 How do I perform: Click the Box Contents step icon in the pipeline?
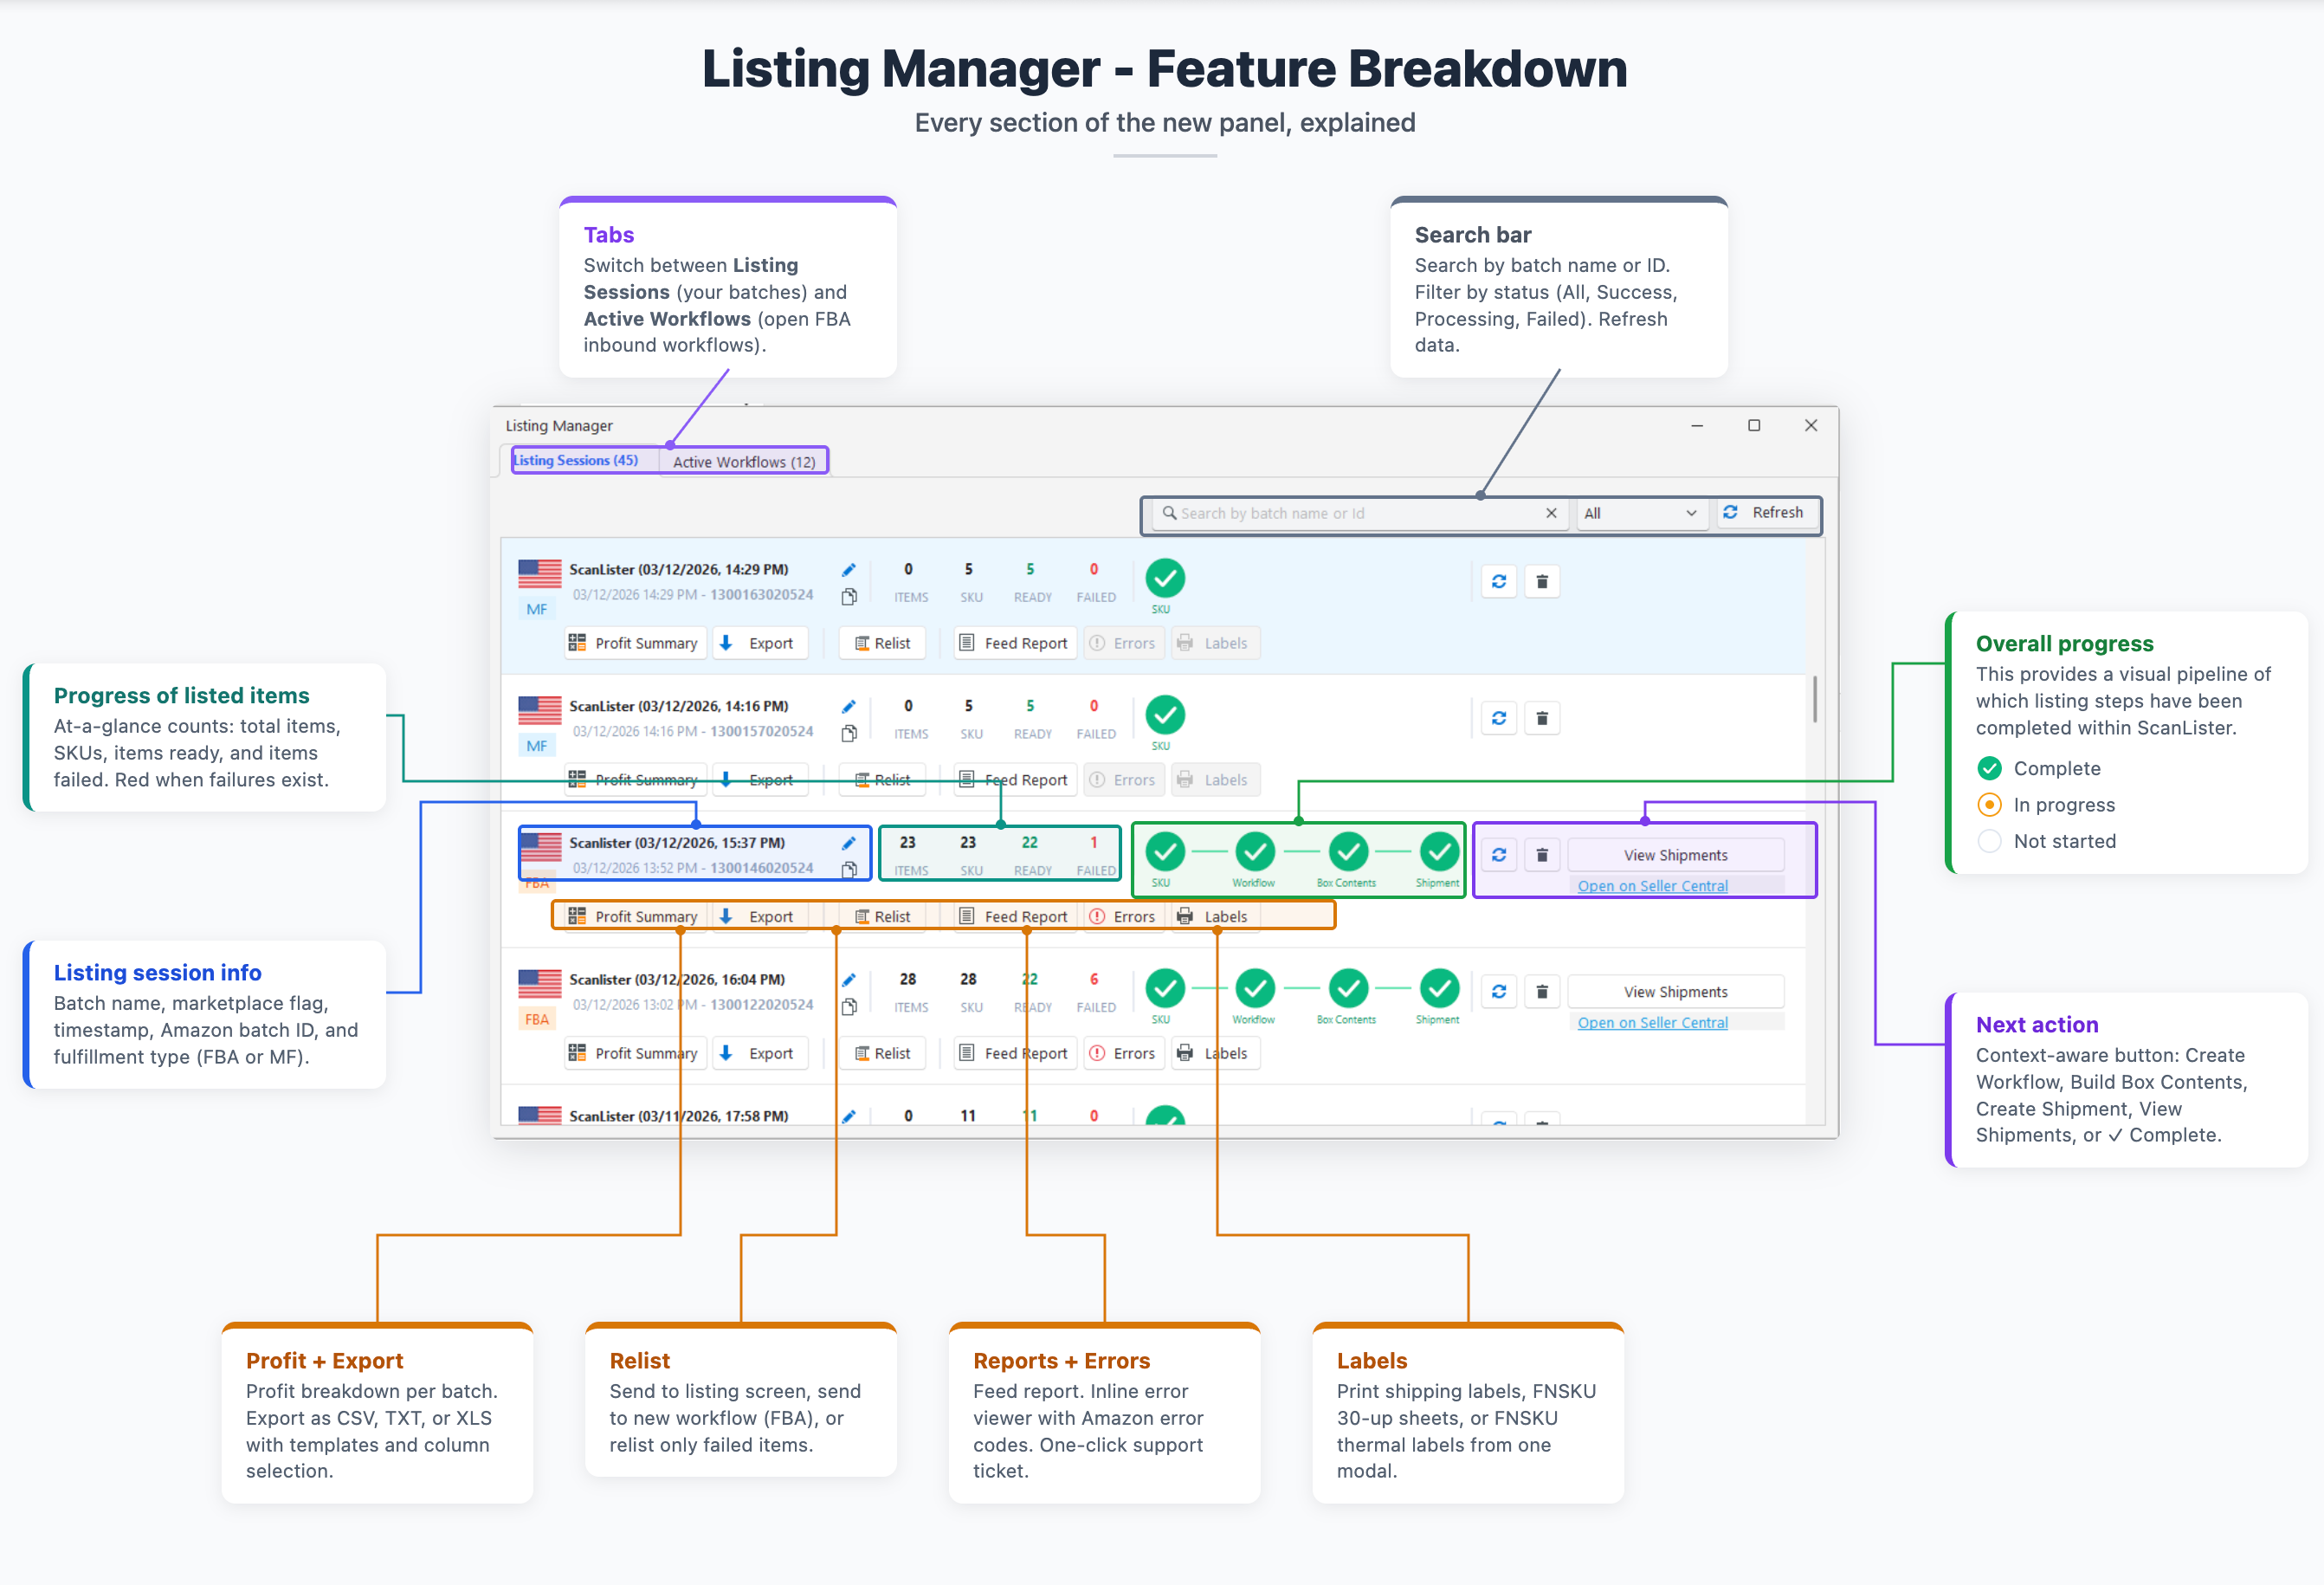pyautogui.click(x=1347, y=853)
